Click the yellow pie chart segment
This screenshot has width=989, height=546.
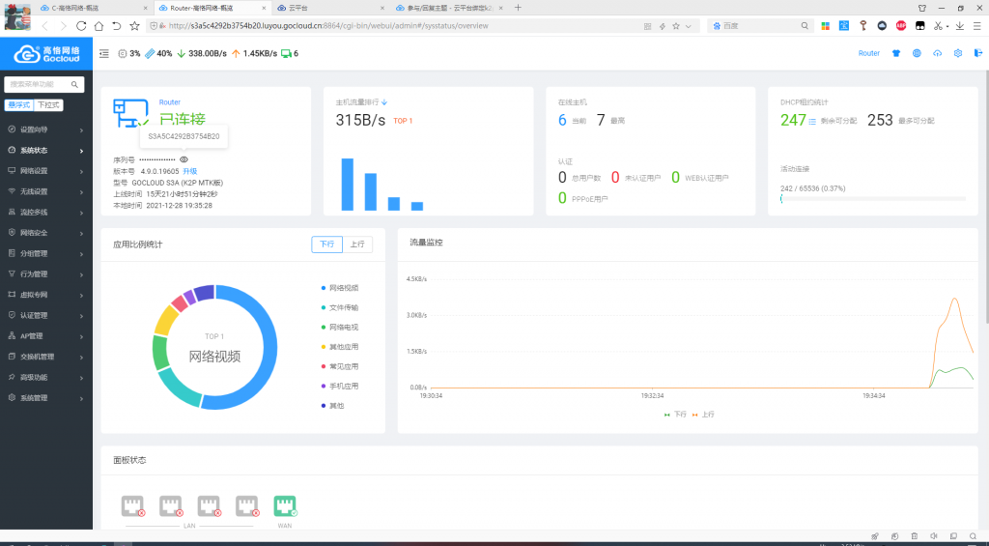pyautogui.click(x=166, y=320)
